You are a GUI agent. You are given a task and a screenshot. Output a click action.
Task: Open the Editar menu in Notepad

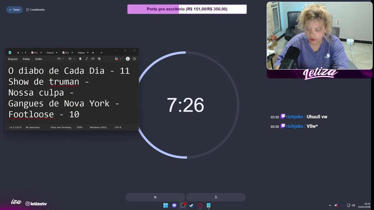pyautogui.click(x=26, y=59)
